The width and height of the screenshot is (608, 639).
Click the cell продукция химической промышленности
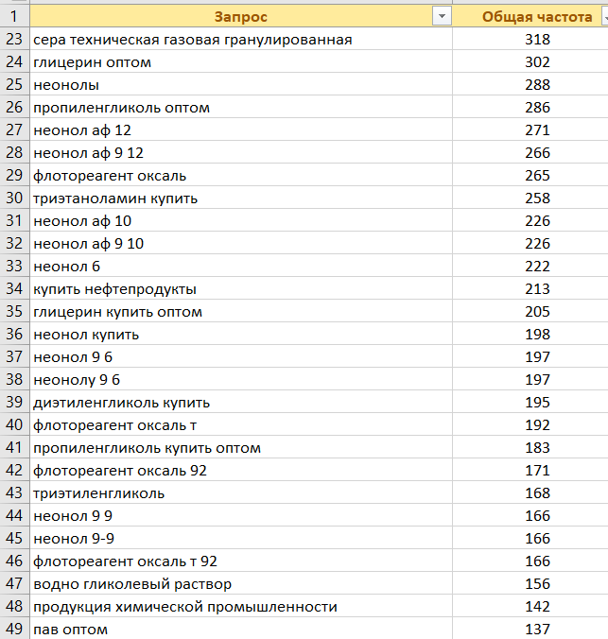pos(240,607)
